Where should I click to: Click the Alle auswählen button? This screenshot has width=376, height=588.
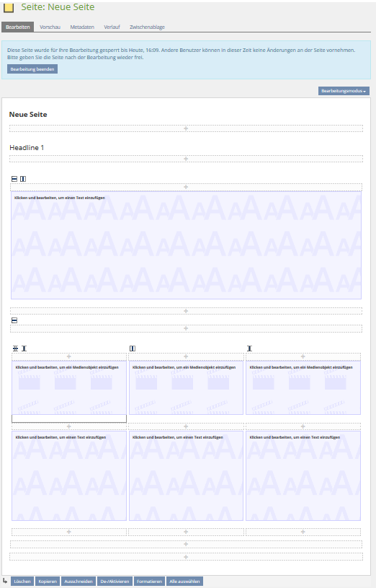pos(184,582)
